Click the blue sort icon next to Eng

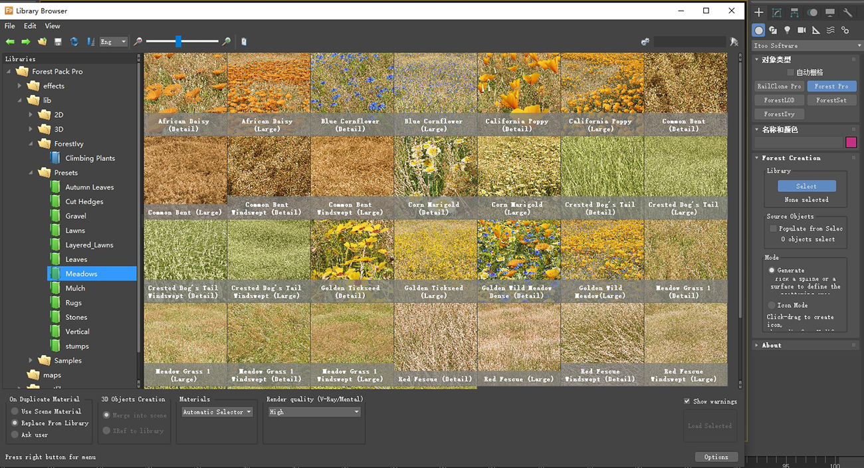pyautogui.click(x=90, y=42)
